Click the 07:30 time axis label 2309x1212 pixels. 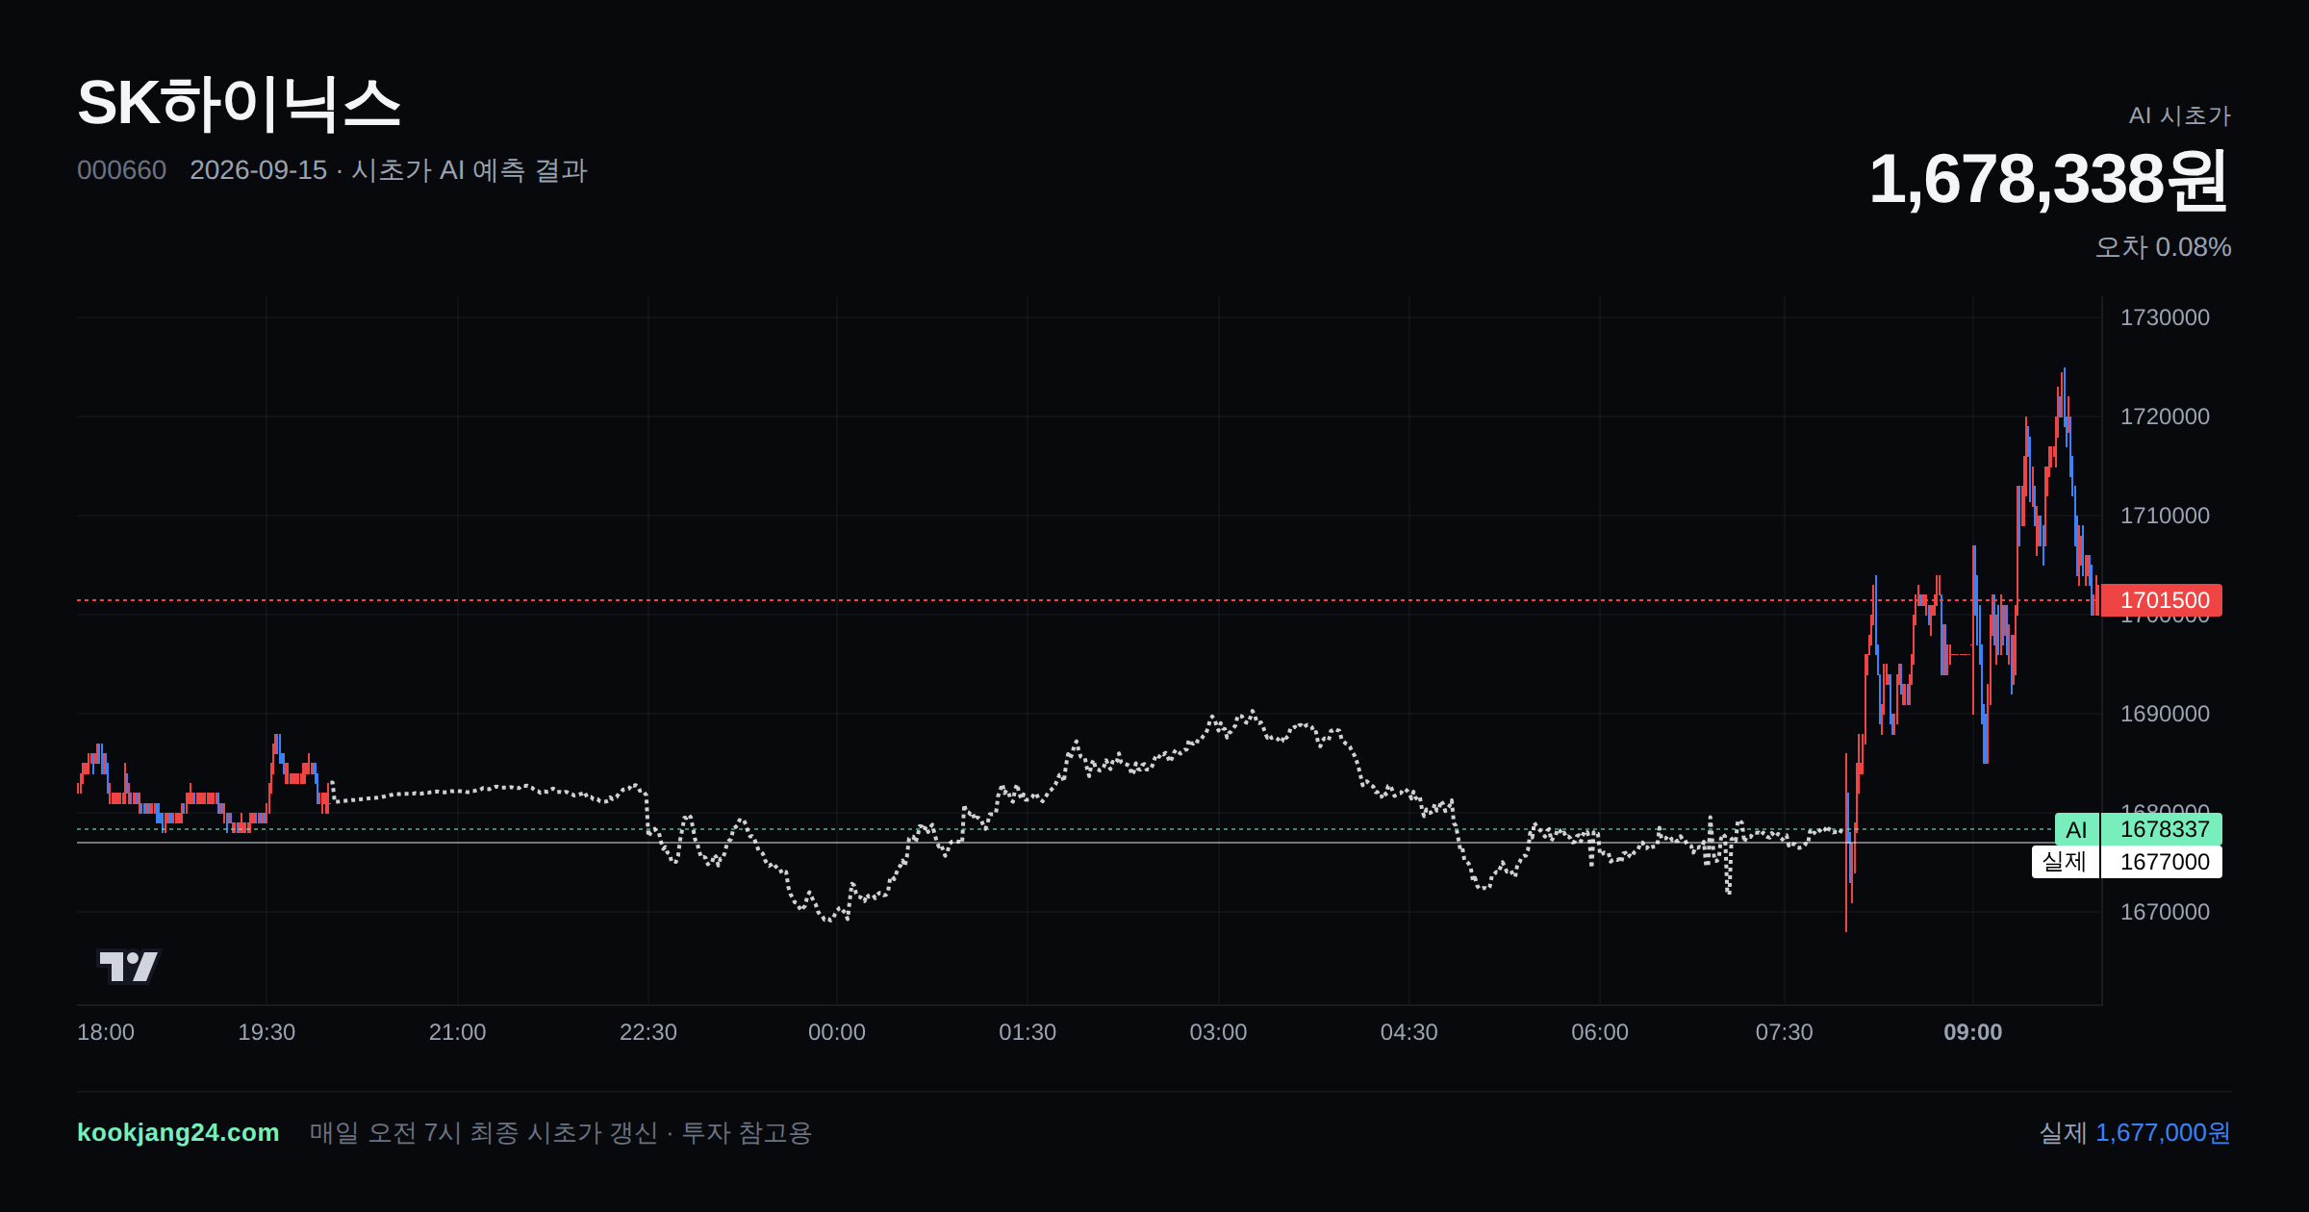coord(1784,1032)
